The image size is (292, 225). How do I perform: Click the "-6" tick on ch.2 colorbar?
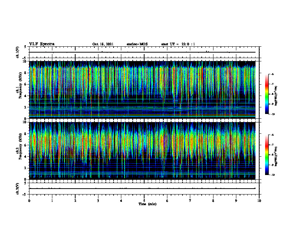[272, 135]
